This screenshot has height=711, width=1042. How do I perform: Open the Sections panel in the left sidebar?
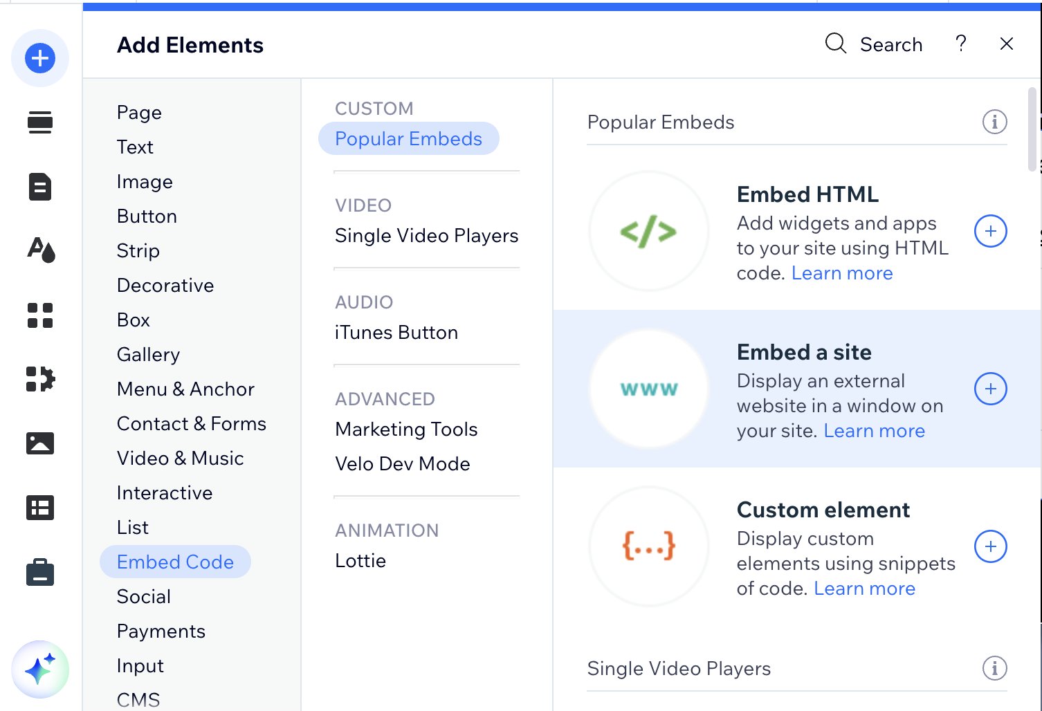click(x=40, y=122)
